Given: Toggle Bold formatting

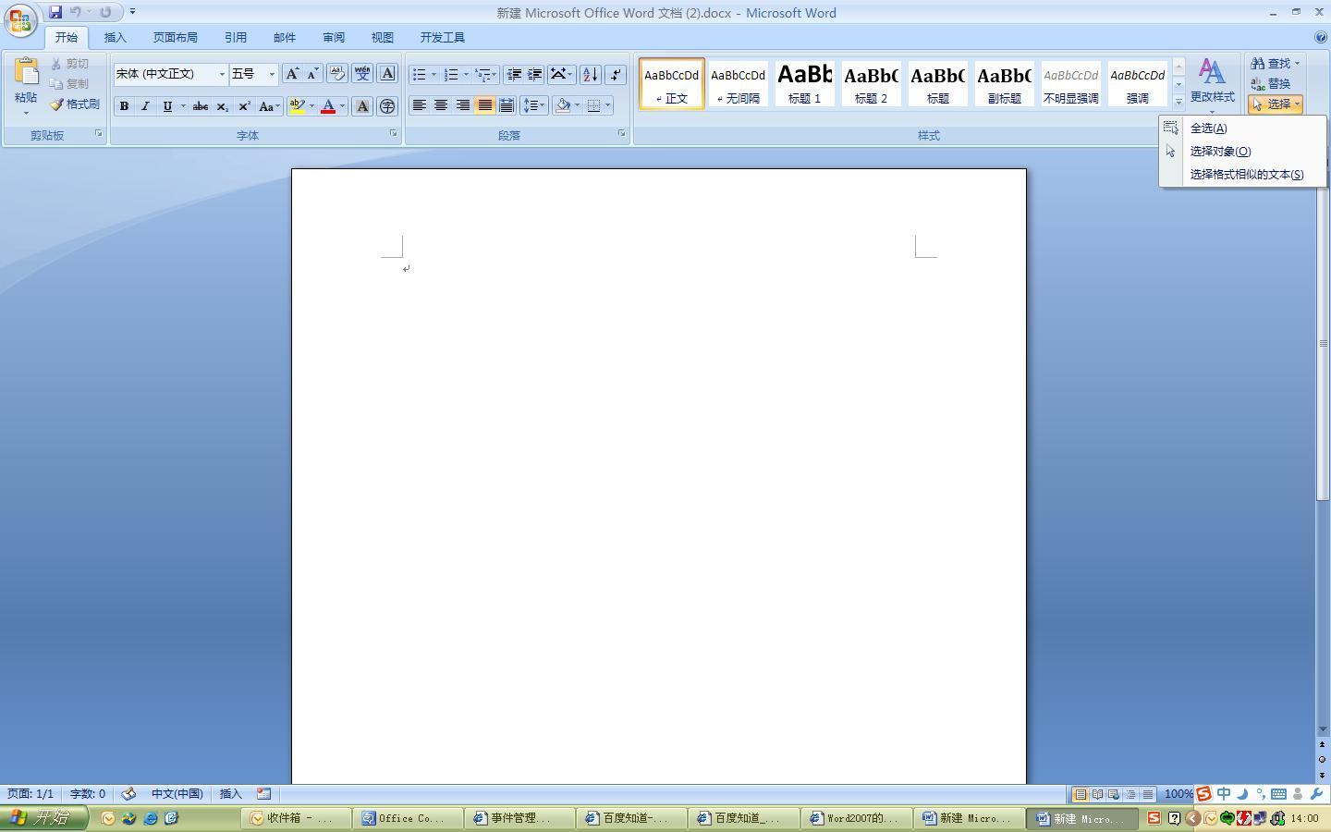Looking at the screenshot, I should click(124, 106).
